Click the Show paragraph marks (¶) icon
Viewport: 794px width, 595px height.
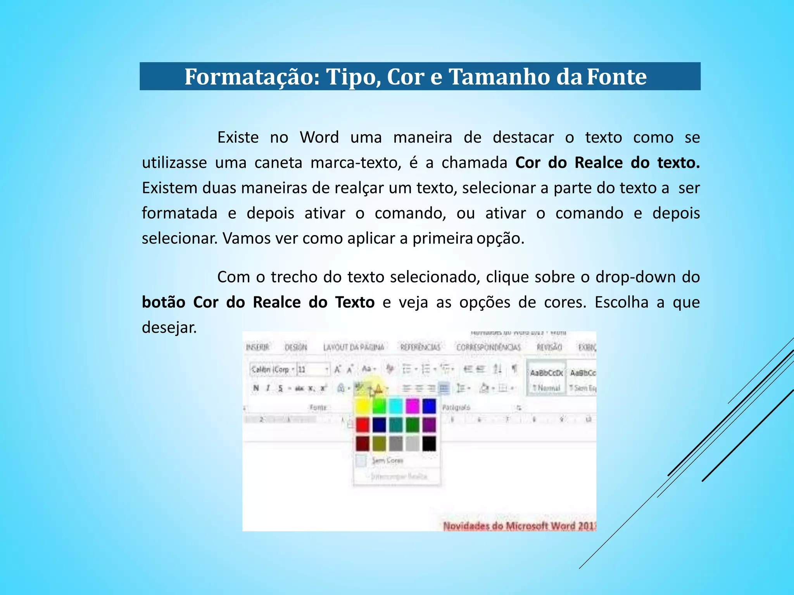[514, 369]
